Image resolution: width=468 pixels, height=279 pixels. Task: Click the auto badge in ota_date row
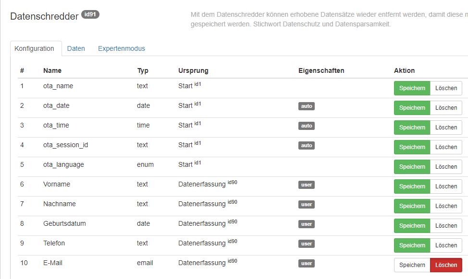(x=306, y=106)
